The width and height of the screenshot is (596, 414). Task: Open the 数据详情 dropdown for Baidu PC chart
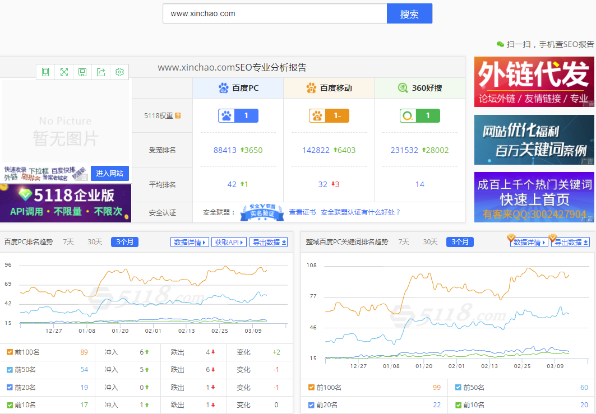coord(190,241)
